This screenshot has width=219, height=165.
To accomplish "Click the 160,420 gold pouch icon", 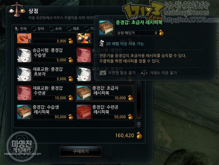I will point(139,136).
